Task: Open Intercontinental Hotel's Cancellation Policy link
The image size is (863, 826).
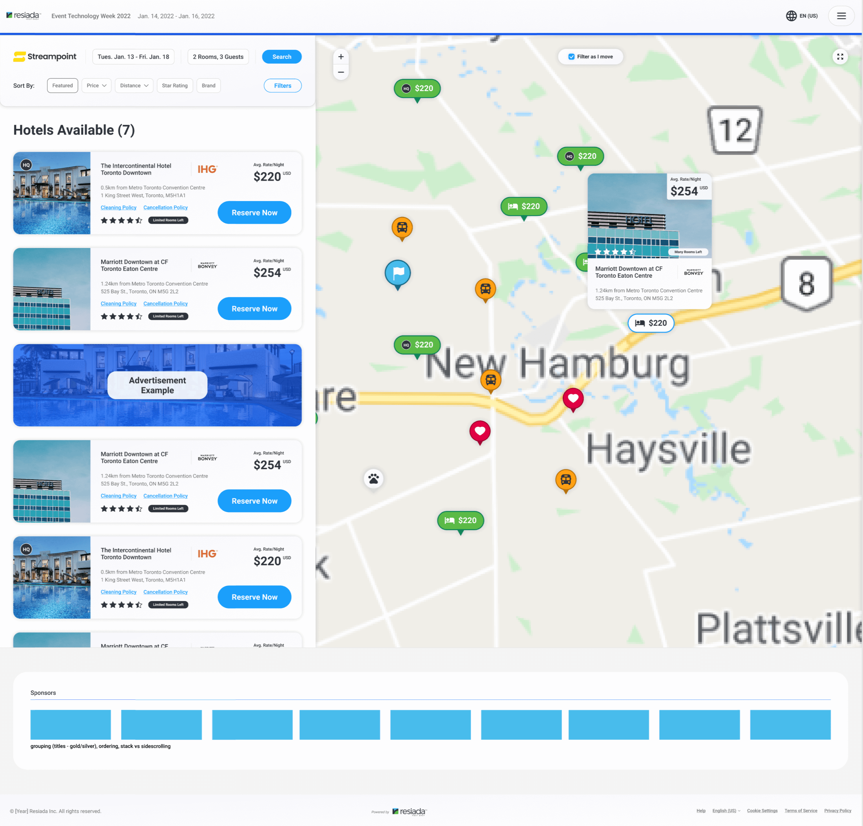Action: [165, 208]
